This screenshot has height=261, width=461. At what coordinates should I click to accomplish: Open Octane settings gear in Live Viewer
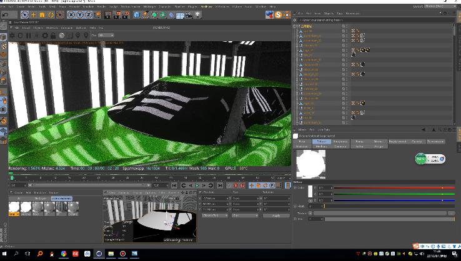coord(45,36)
